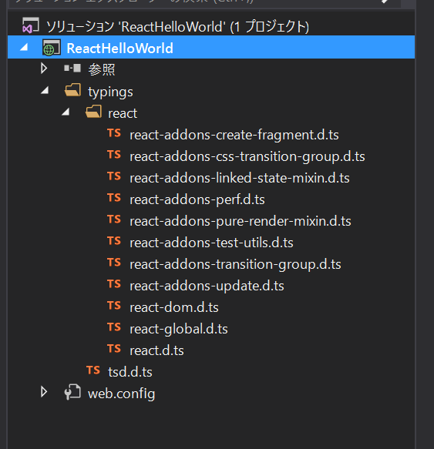The width and height of the screenshot is (434, 449).
Task: Select react.d.ts file name
Action: (x=156, y=350)
